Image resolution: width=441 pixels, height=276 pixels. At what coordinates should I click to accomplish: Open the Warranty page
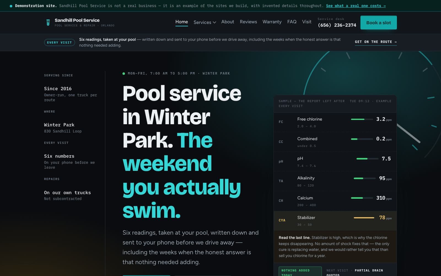(x=272, y=22)
